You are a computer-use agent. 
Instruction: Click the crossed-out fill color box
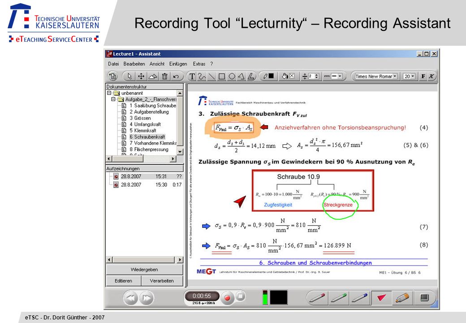[292, 76]
